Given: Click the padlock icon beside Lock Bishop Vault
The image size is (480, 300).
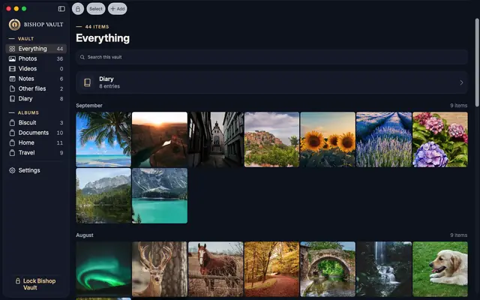Looking at the screenshot, I should coord(18,281).
